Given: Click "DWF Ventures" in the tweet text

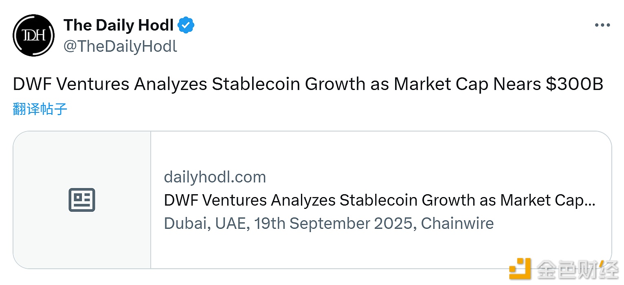Looking at the screenshot, I should pos(71,84).
